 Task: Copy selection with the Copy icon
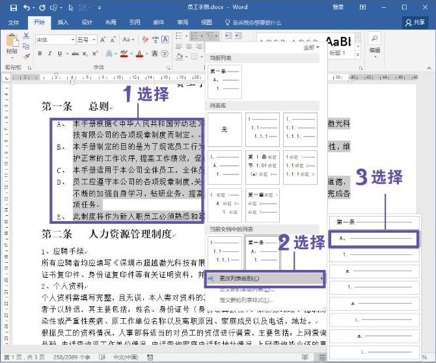pyautogui.click(x=26, y=46)
